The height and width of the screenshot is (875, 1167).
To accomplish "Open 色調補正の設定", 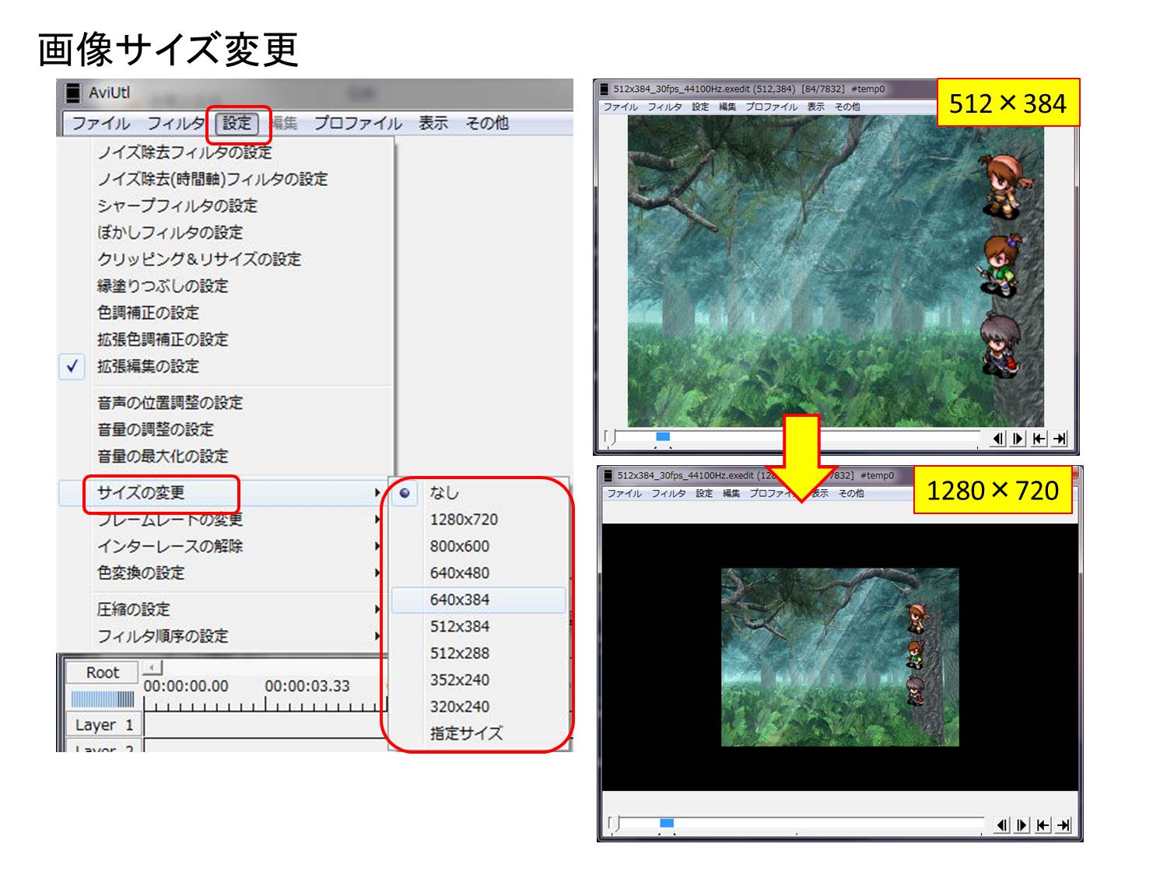I will [x=148, y=313].
